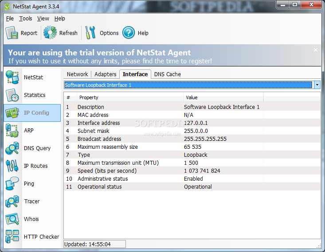
Task: Open the NetStat sidebar label
Action: pos(33,78)
